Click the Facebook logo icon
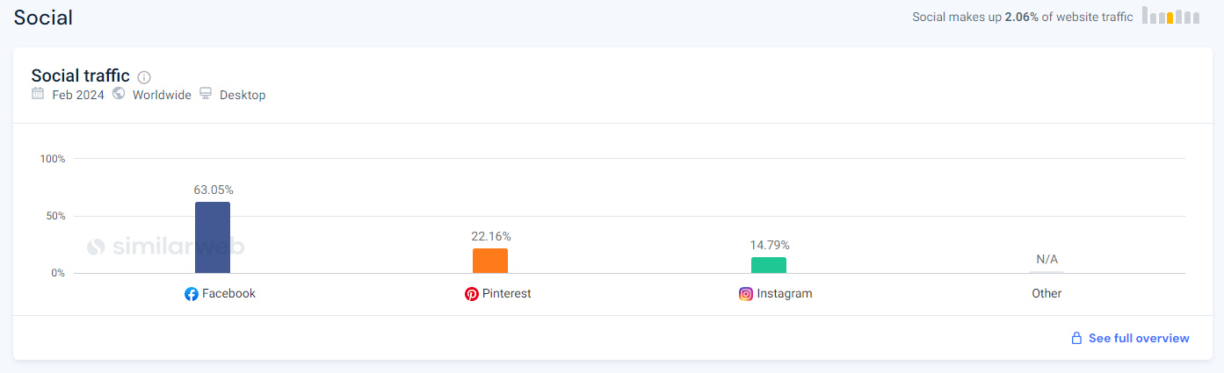Screen dimensions: 1224x373 (192, 294)
